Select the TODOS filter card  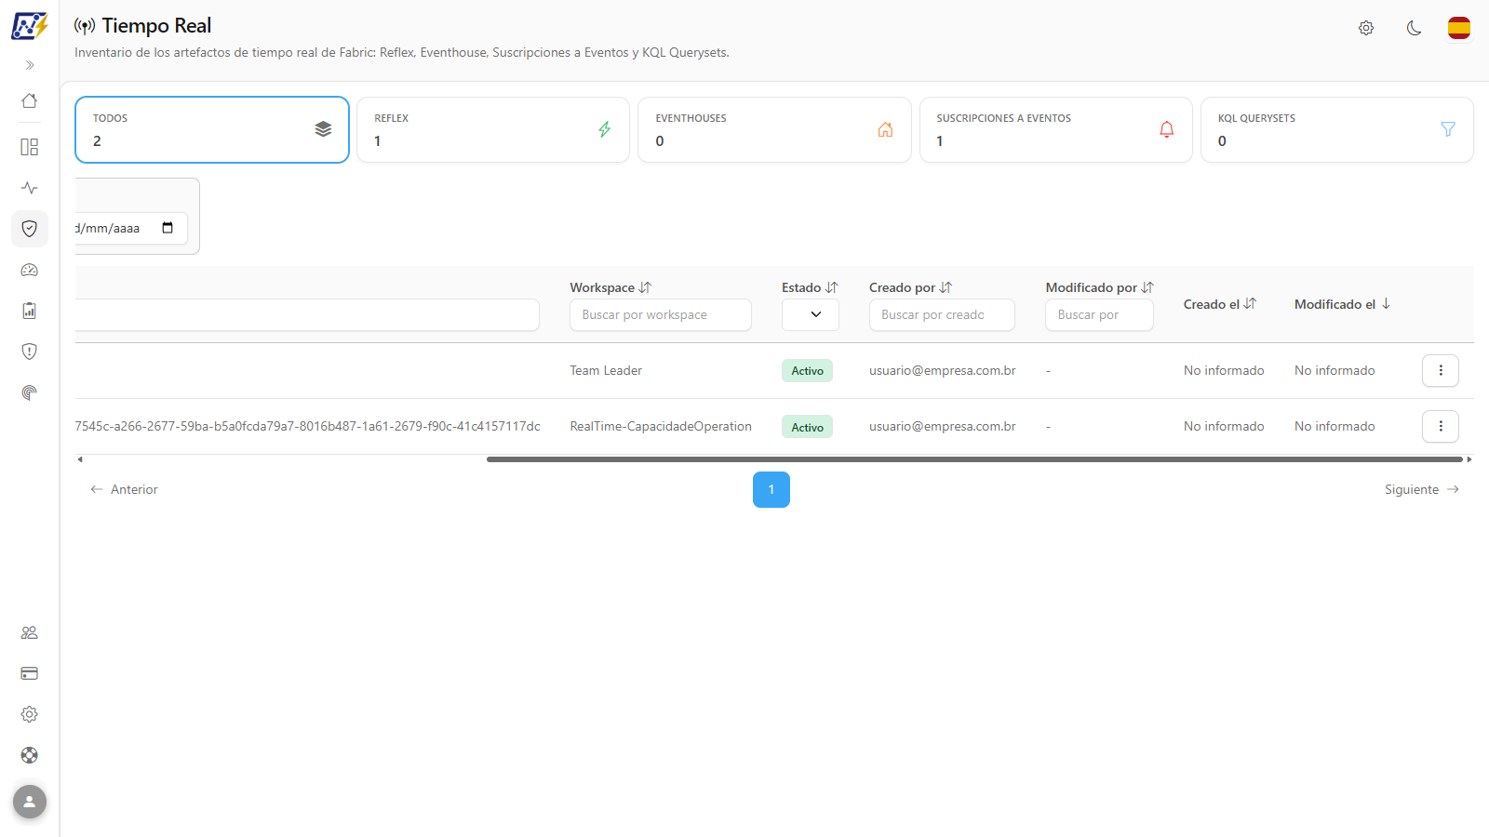point(212,130)
